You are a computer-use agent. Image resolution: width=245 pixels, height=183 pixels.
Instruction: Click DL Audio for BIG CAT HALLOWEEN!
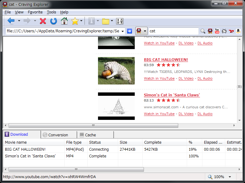tap(205, 78)
